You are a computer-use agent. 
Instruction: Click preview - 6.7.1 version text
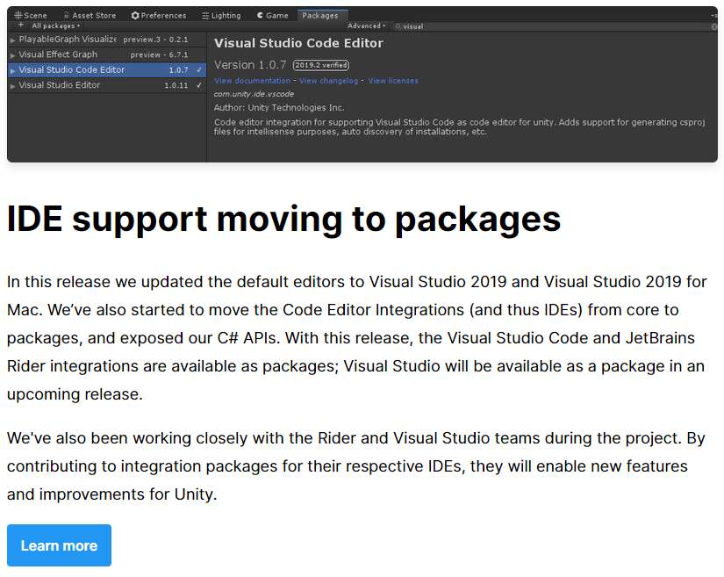pyautogui.click(x=160, y=55)
